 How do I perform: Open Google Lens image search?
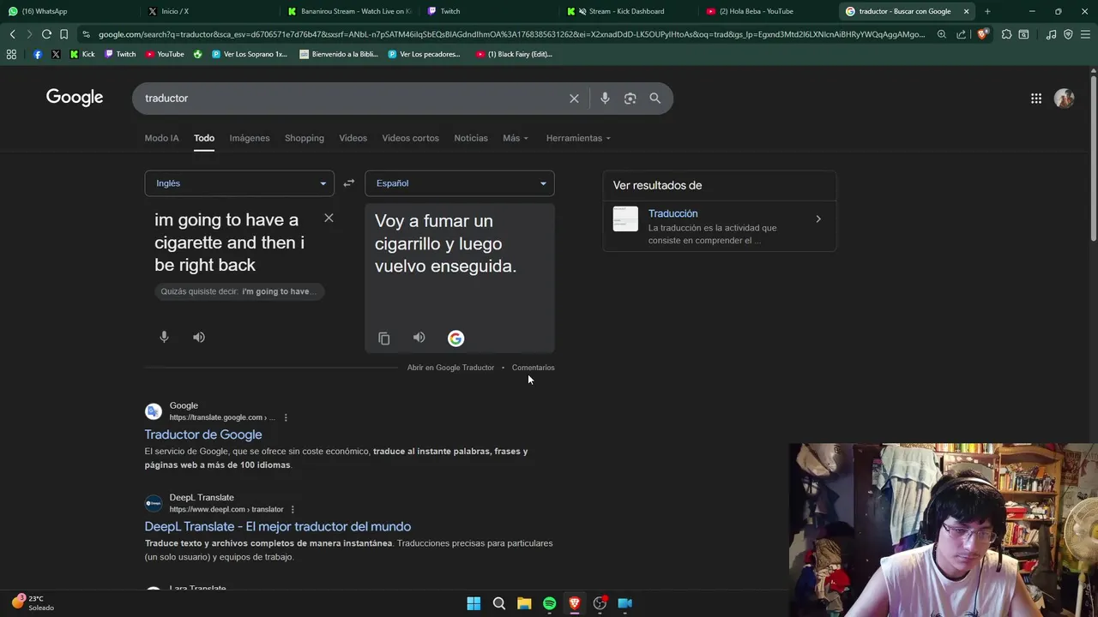(x=630, y=99)
